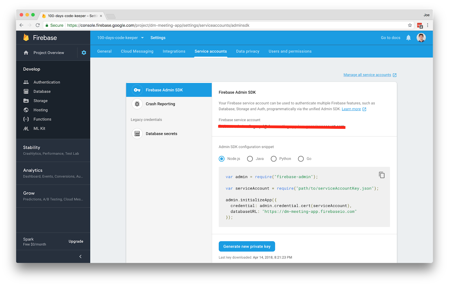449x286 pixels.
Task: Open the user profile avatar
Action: (421, 38)
